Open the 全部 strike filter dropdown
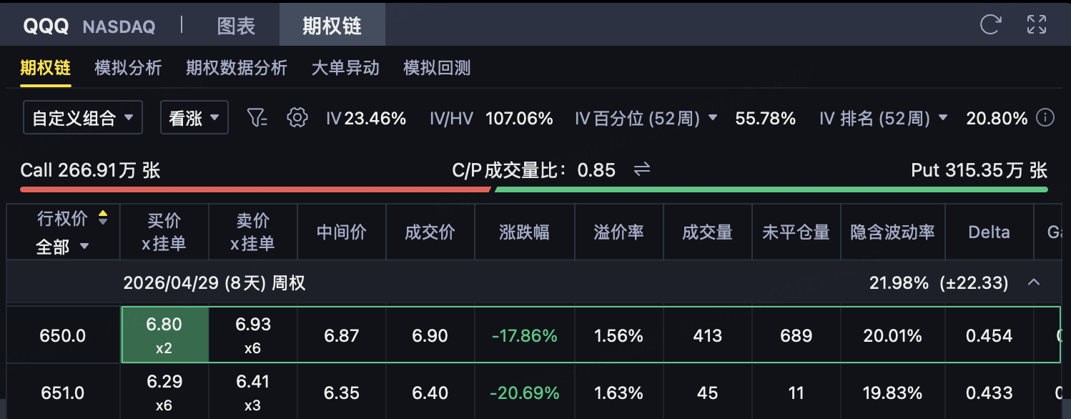 click(x=63, y=247)
